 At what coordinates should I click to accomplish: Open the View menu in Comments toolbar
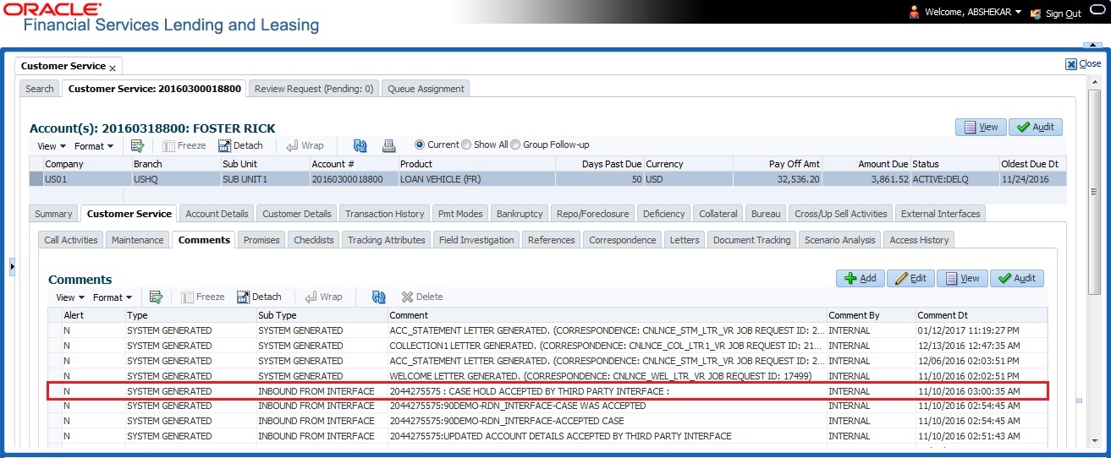pos(70,297)
